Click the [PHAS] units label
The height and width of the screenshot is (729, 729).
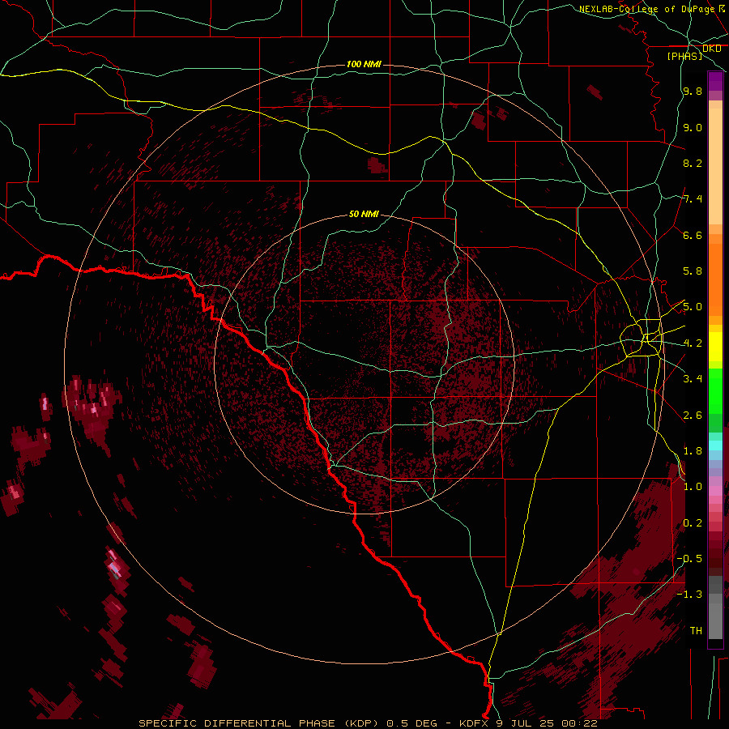(x=684, y=56)
